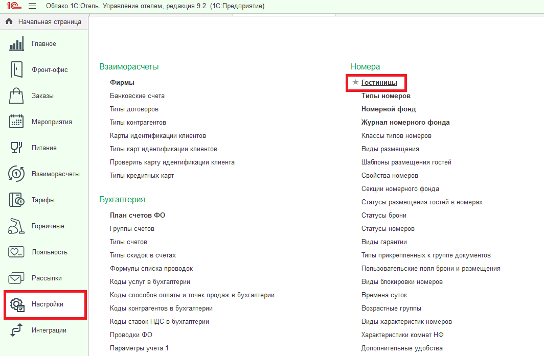
Task: Open Типы номеров link
Action: (x=386, y=96)
